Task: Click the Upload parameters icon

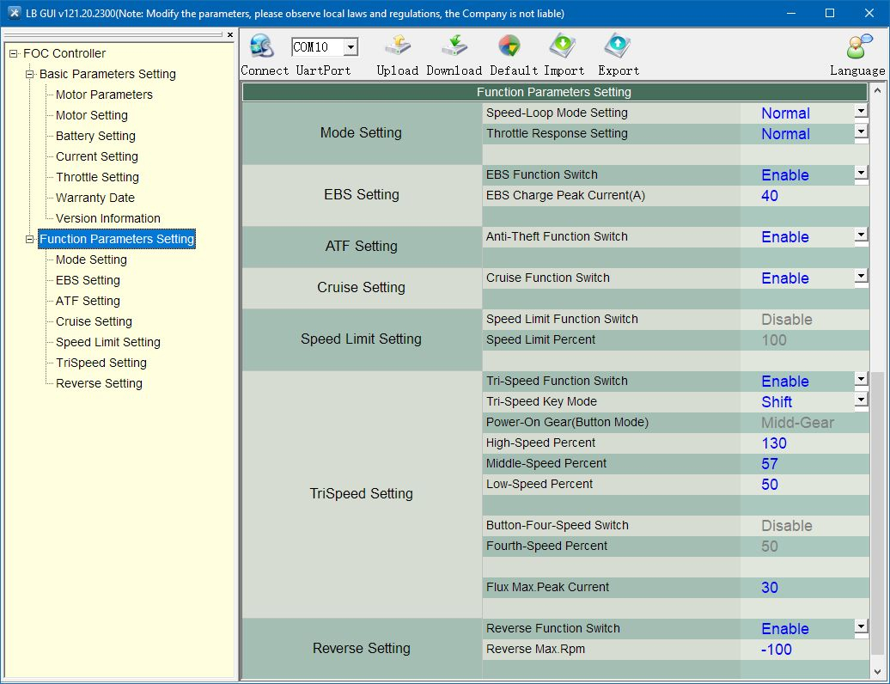Action: coord(397,46)
